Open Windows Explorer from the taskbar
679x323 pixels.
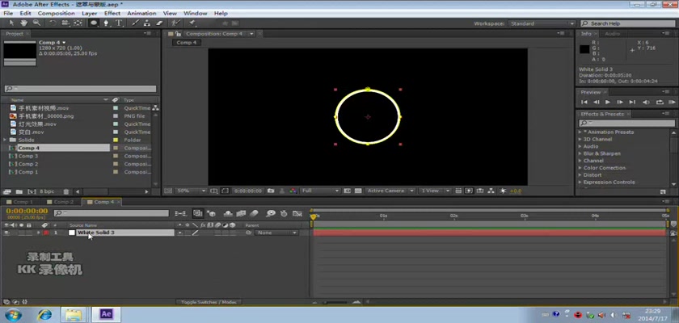[74, 314]
